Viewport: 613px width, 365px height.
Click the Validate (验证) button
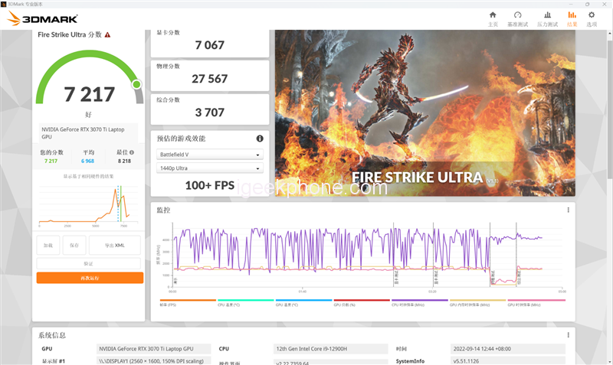tap(89, 263)
